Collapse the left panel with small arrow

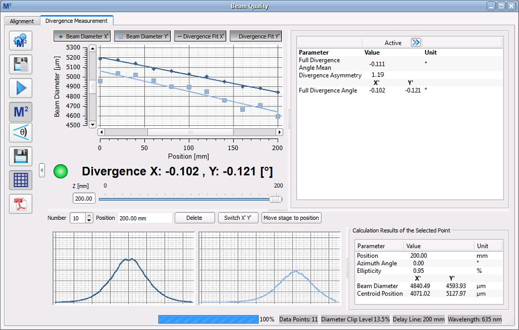(x=42, y=170)
